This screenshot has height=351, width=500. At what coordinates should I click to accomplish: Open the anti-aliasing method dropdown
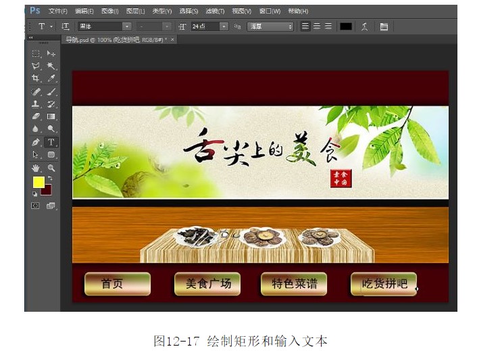pos(270,26)
